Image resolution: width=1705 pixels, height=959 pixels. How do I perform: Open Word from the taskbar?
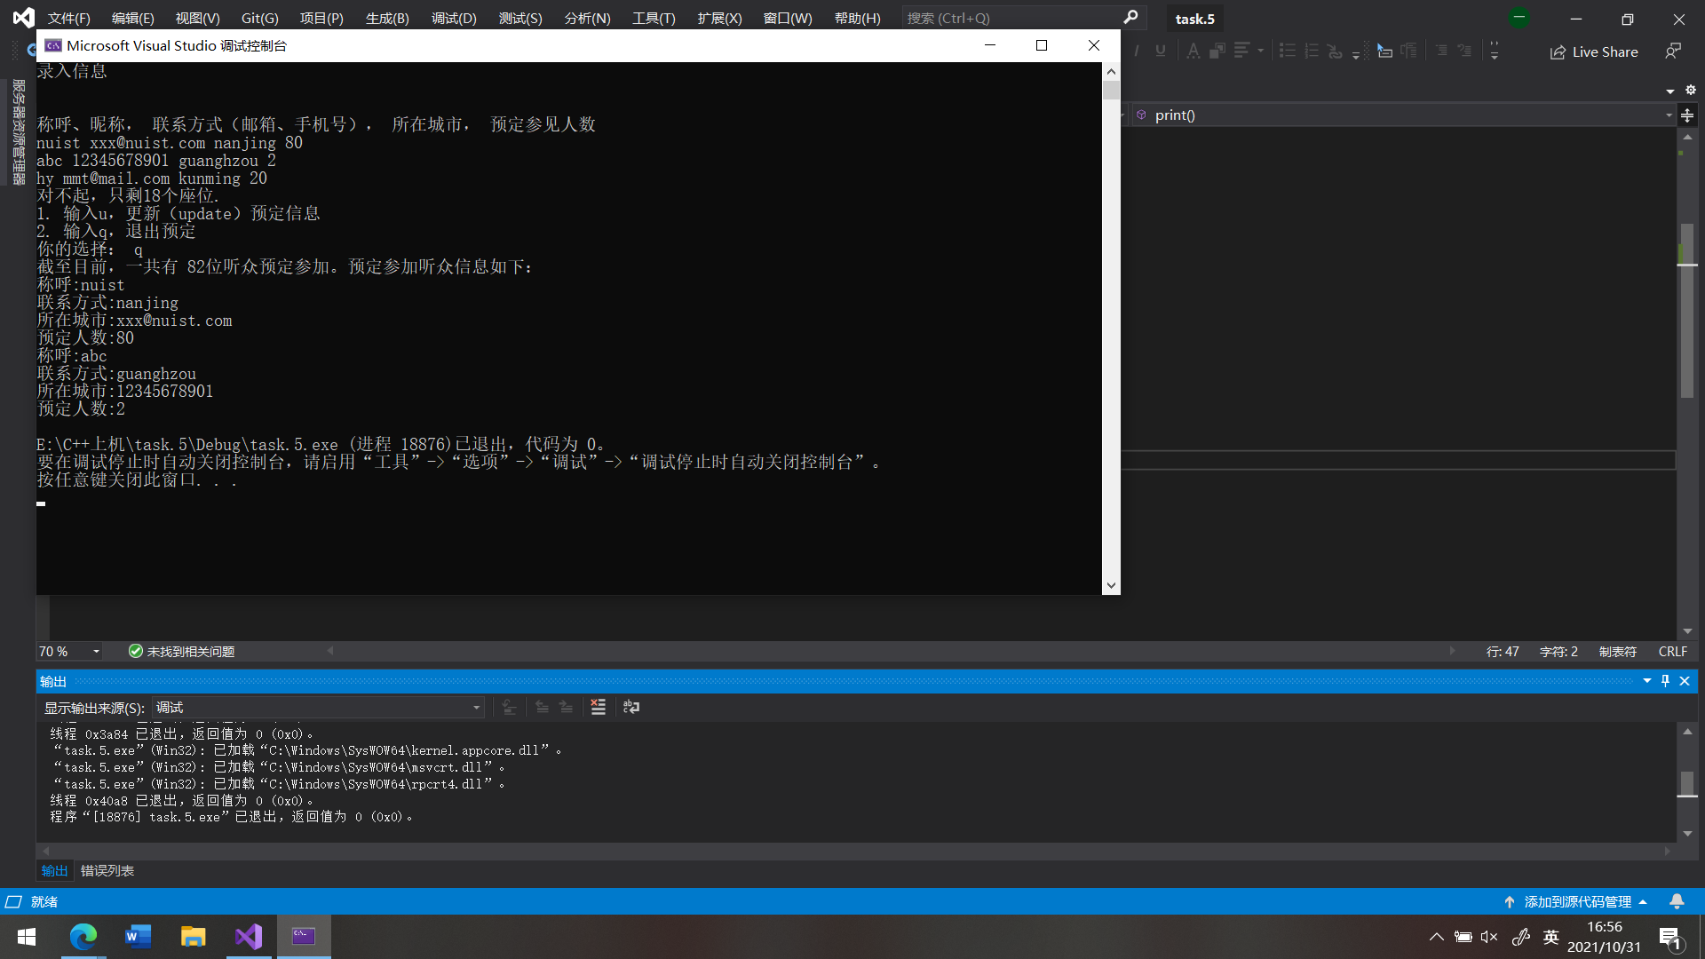[x=139, y=937]
